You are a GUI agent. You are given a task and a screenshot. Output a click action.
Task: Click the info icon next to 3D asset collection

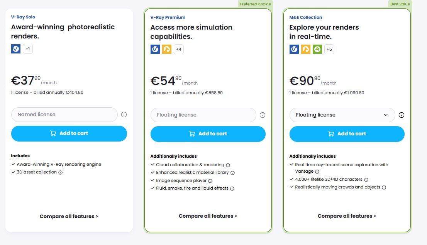pyautogui.click(x=61, y=172)
